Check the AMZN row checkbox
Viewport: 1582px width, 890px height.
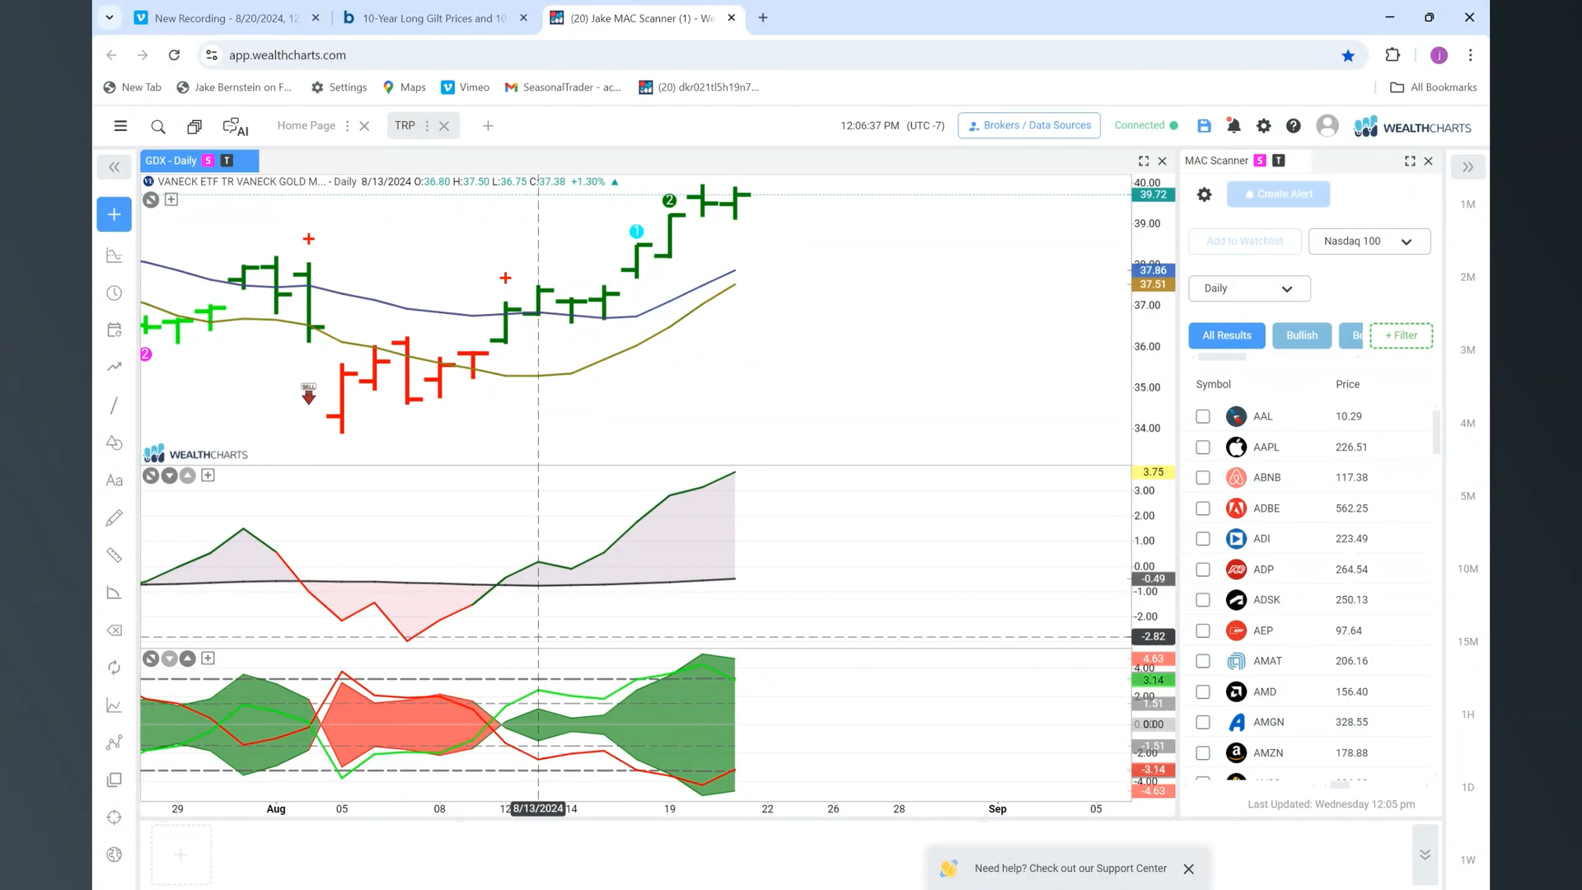click(x=1203, y=753)
